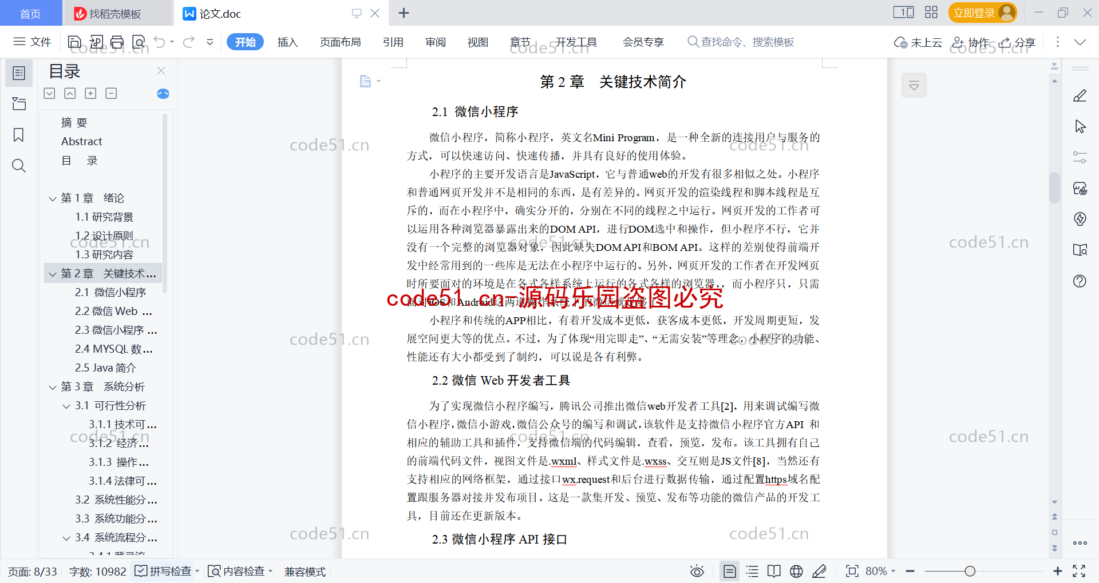
Task: Expand all outline levels icon
Action: 50,93
